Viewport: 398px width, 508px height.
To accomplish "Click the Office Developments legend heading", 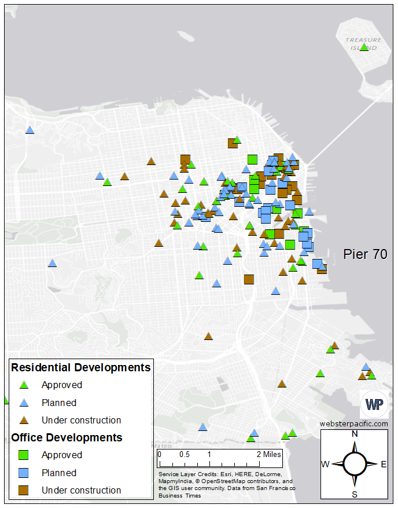I will point(67,437).
